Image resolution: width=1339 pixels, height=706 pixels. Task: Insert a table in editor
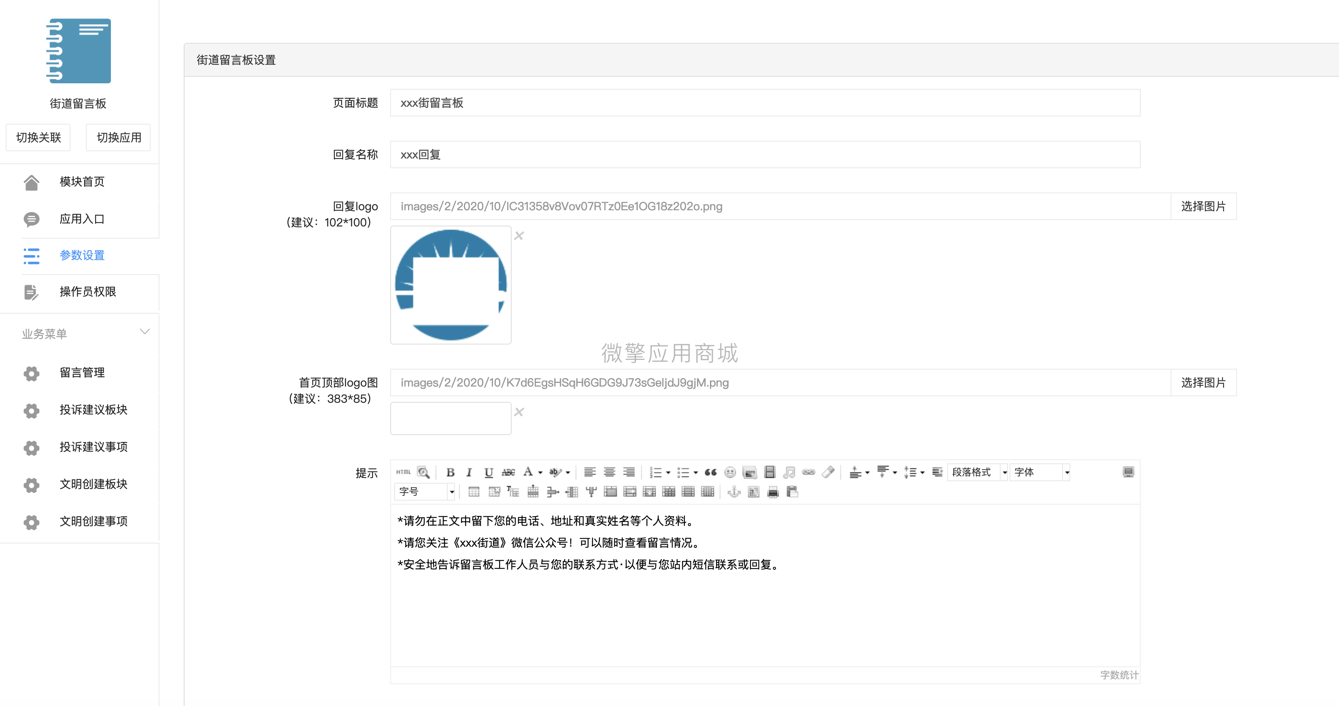474,492
